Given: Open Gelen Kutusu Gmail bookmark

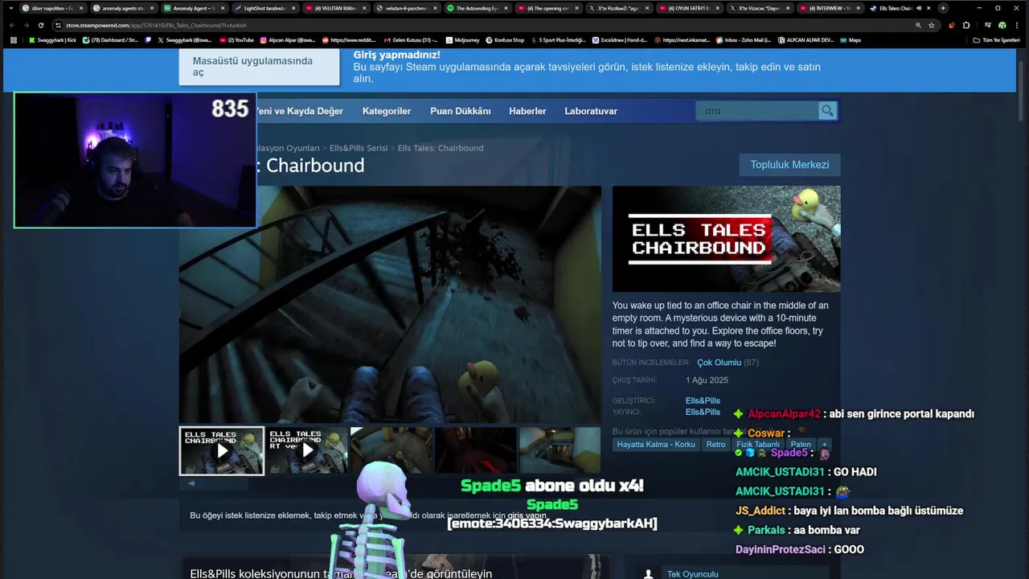Looking at the screenshot, I should click(x=410, y=39).
